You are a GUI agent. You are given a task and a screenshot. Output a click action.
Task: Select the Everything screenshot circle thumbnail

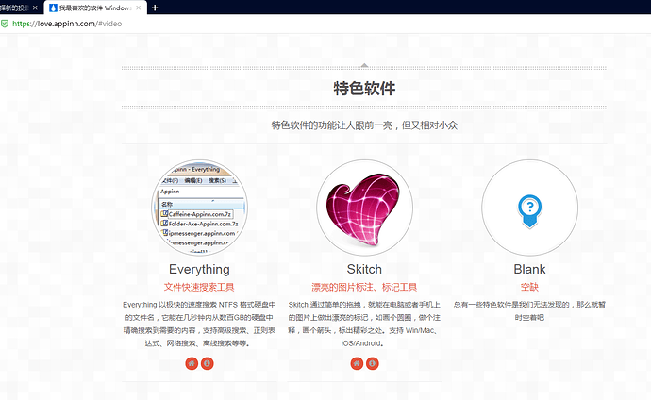pyautogui.click(x=199, y=208)
